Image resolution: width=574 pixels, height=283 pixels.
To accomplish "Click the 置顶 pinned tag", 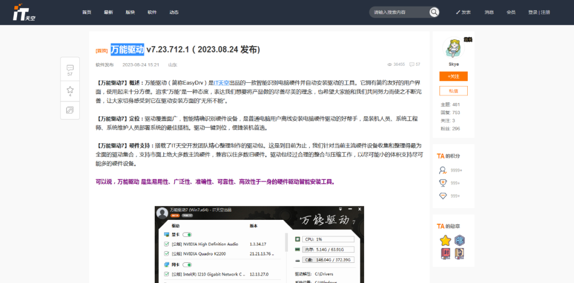I will pyautogui.click(x=102, y=50).
